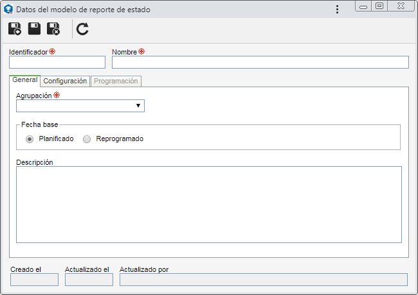Click the Save and New toolbar icon
The height and width of the screenshot is (295, 418).
click(14, 29)
